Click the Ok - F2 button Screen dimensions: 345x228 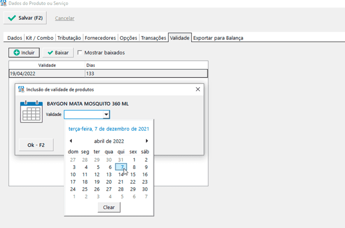[x=36, y=145]
